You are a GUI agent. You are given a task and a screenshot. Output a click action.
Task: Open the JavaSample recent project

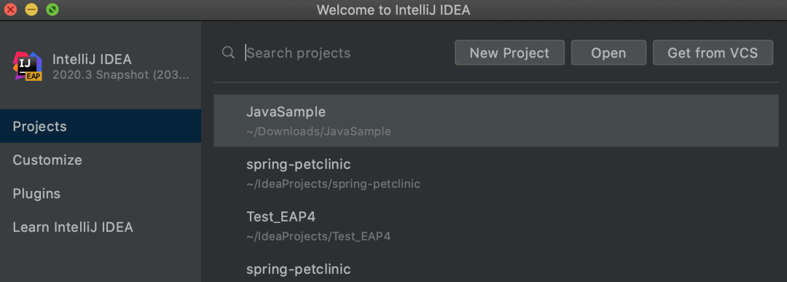(496, 121)
